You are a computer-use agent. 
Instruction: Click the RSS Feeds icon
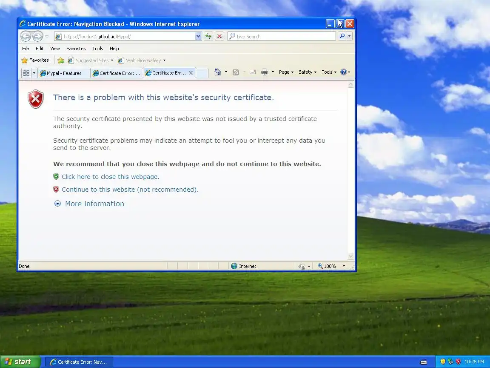236,72
